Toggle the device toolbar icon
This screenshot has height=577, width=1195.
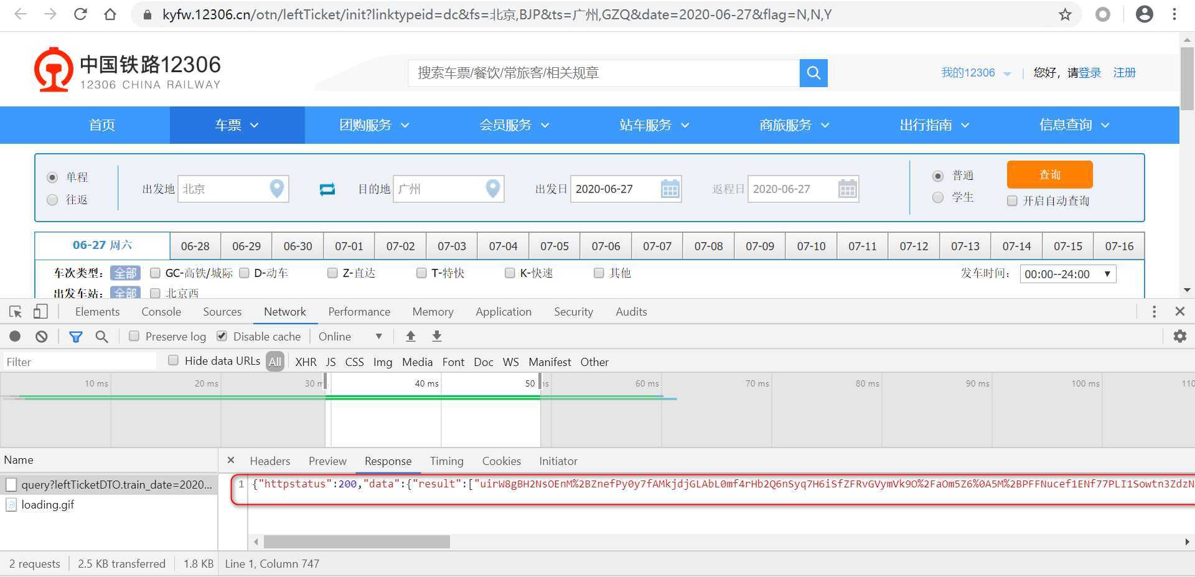point(40,311)
